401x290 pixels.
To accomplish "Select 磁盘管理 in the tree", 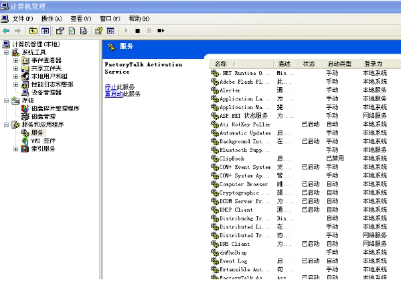I will pos(44,117).
